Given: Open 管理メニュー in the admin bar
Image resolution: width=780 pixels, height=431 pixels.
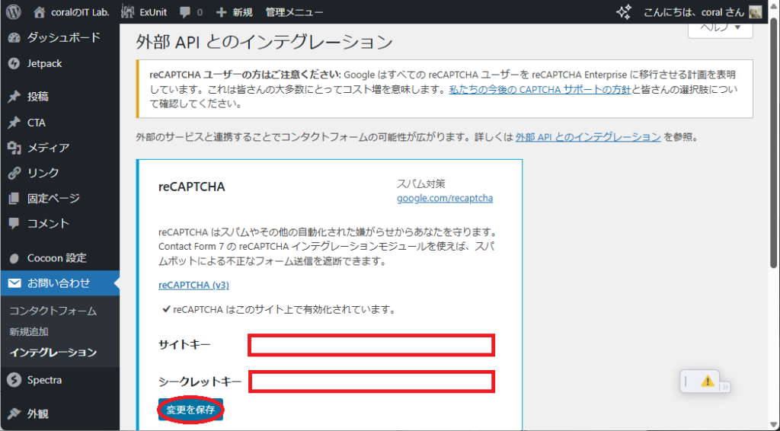Looking at the screenshot, I should [294, 12].
